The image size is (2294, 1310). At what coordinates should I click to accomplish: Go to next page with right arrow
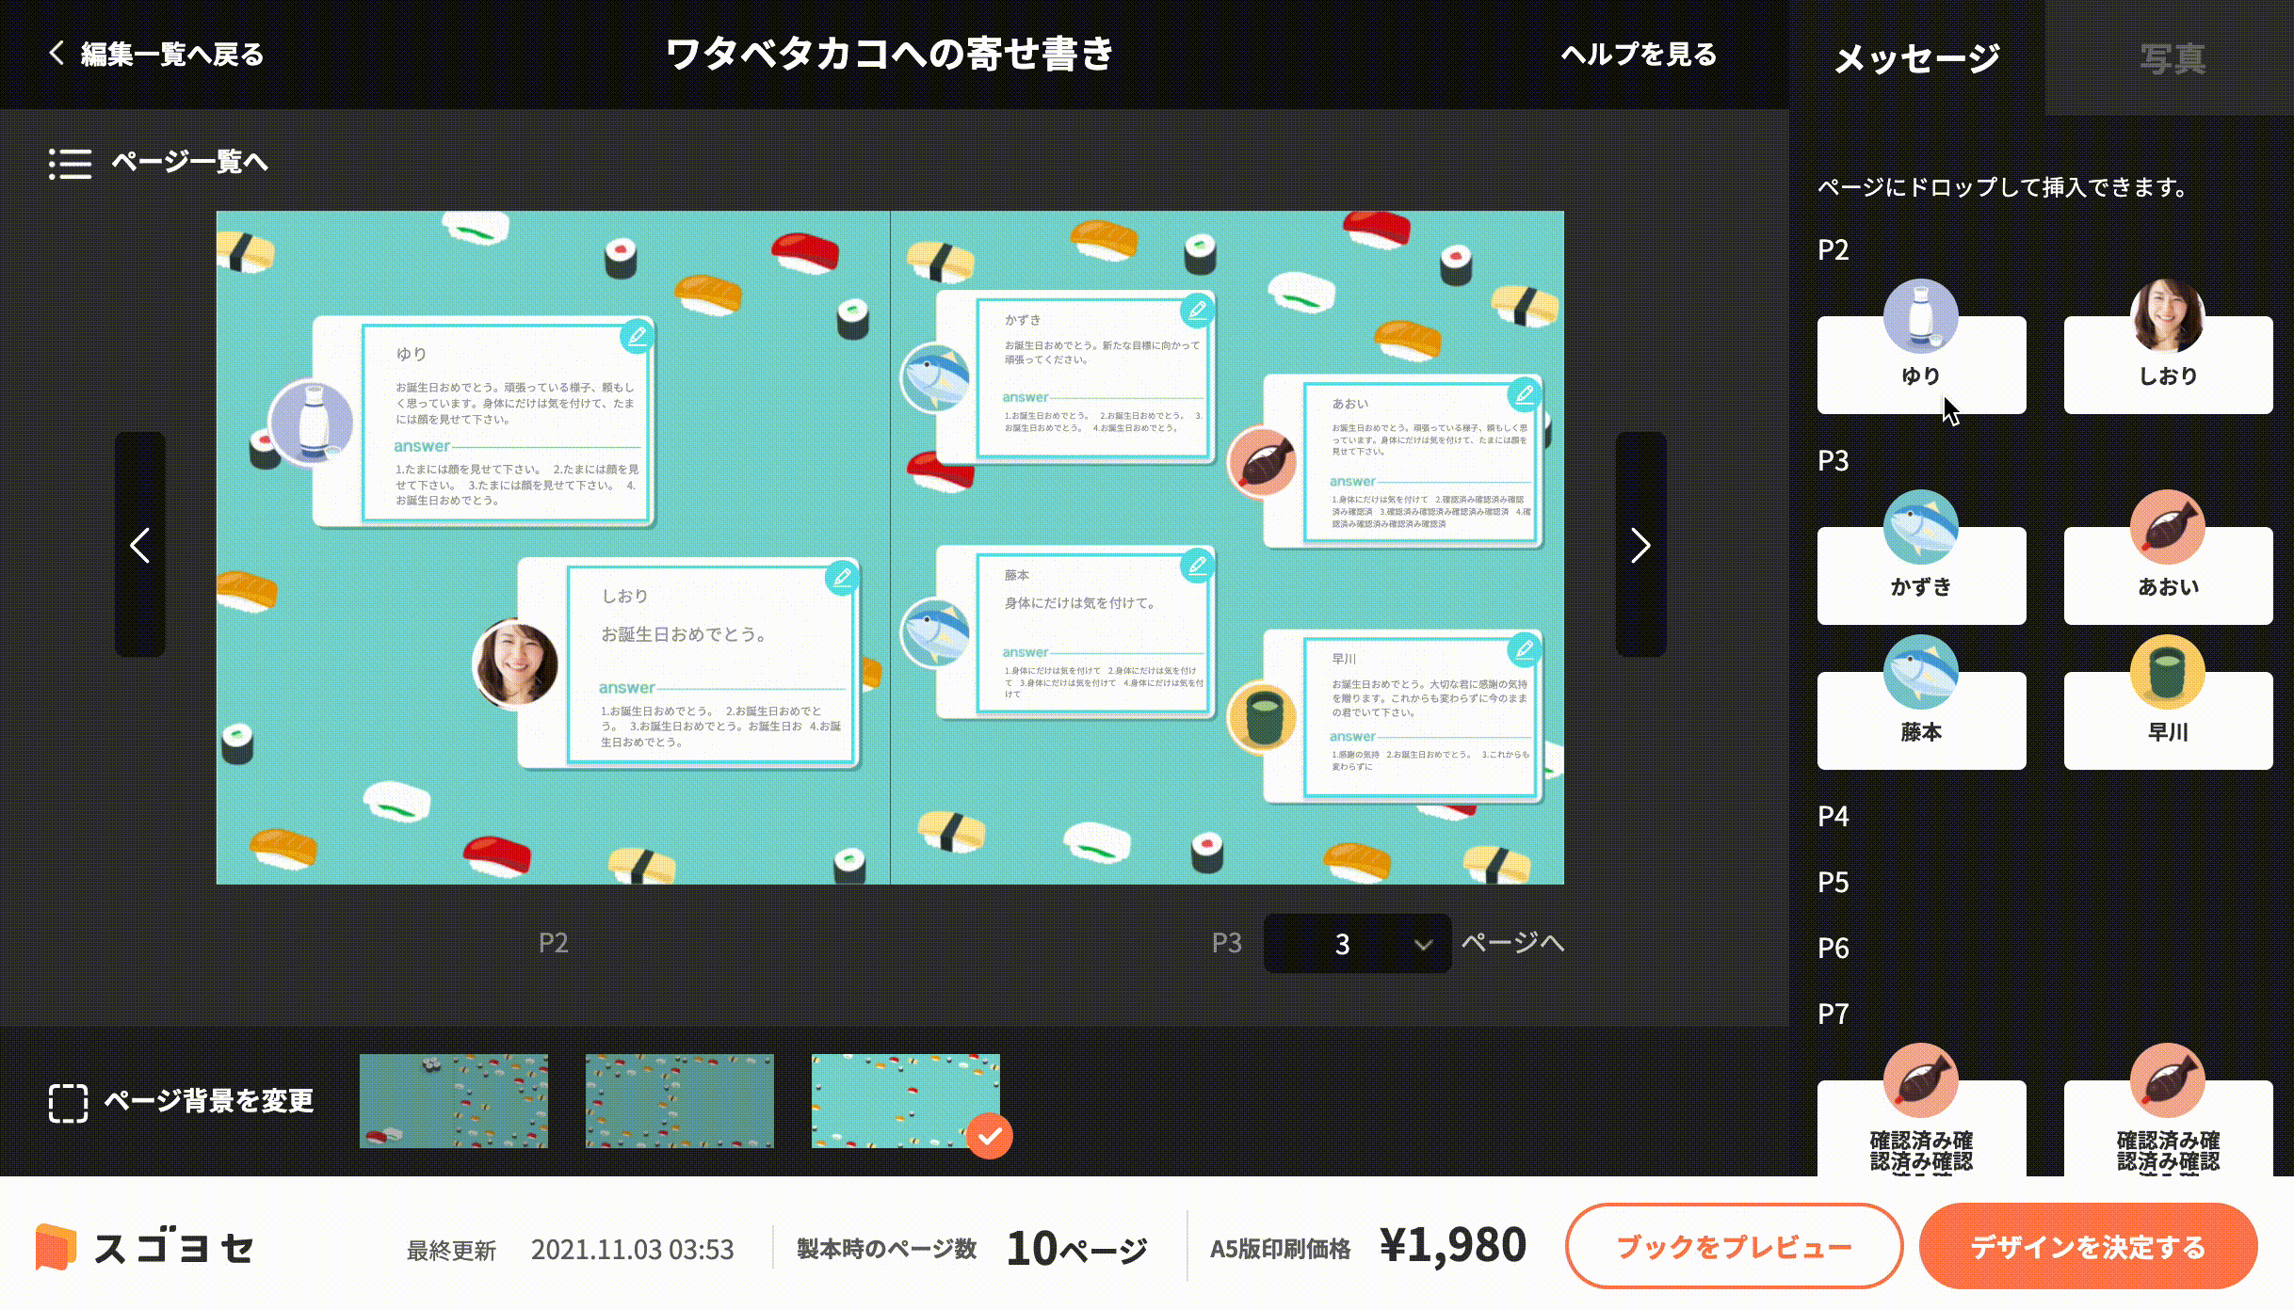pyautogui.click(x=1640, y=545)
